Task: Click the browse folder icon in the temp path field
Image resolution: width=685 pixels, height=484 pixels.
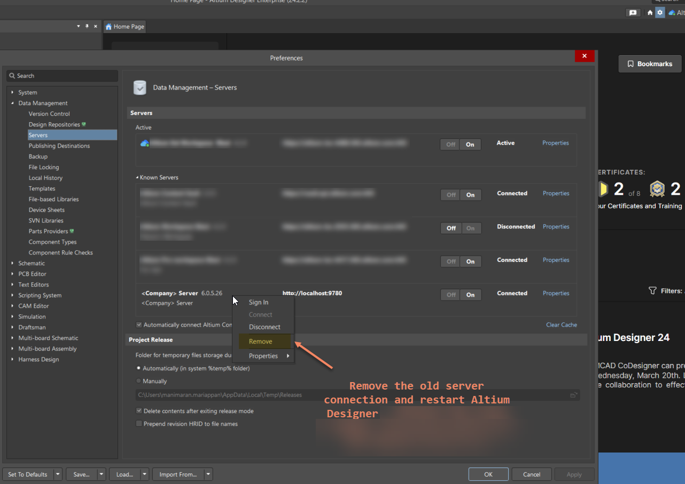Action: pyautogui.click(x=574, y=395)
